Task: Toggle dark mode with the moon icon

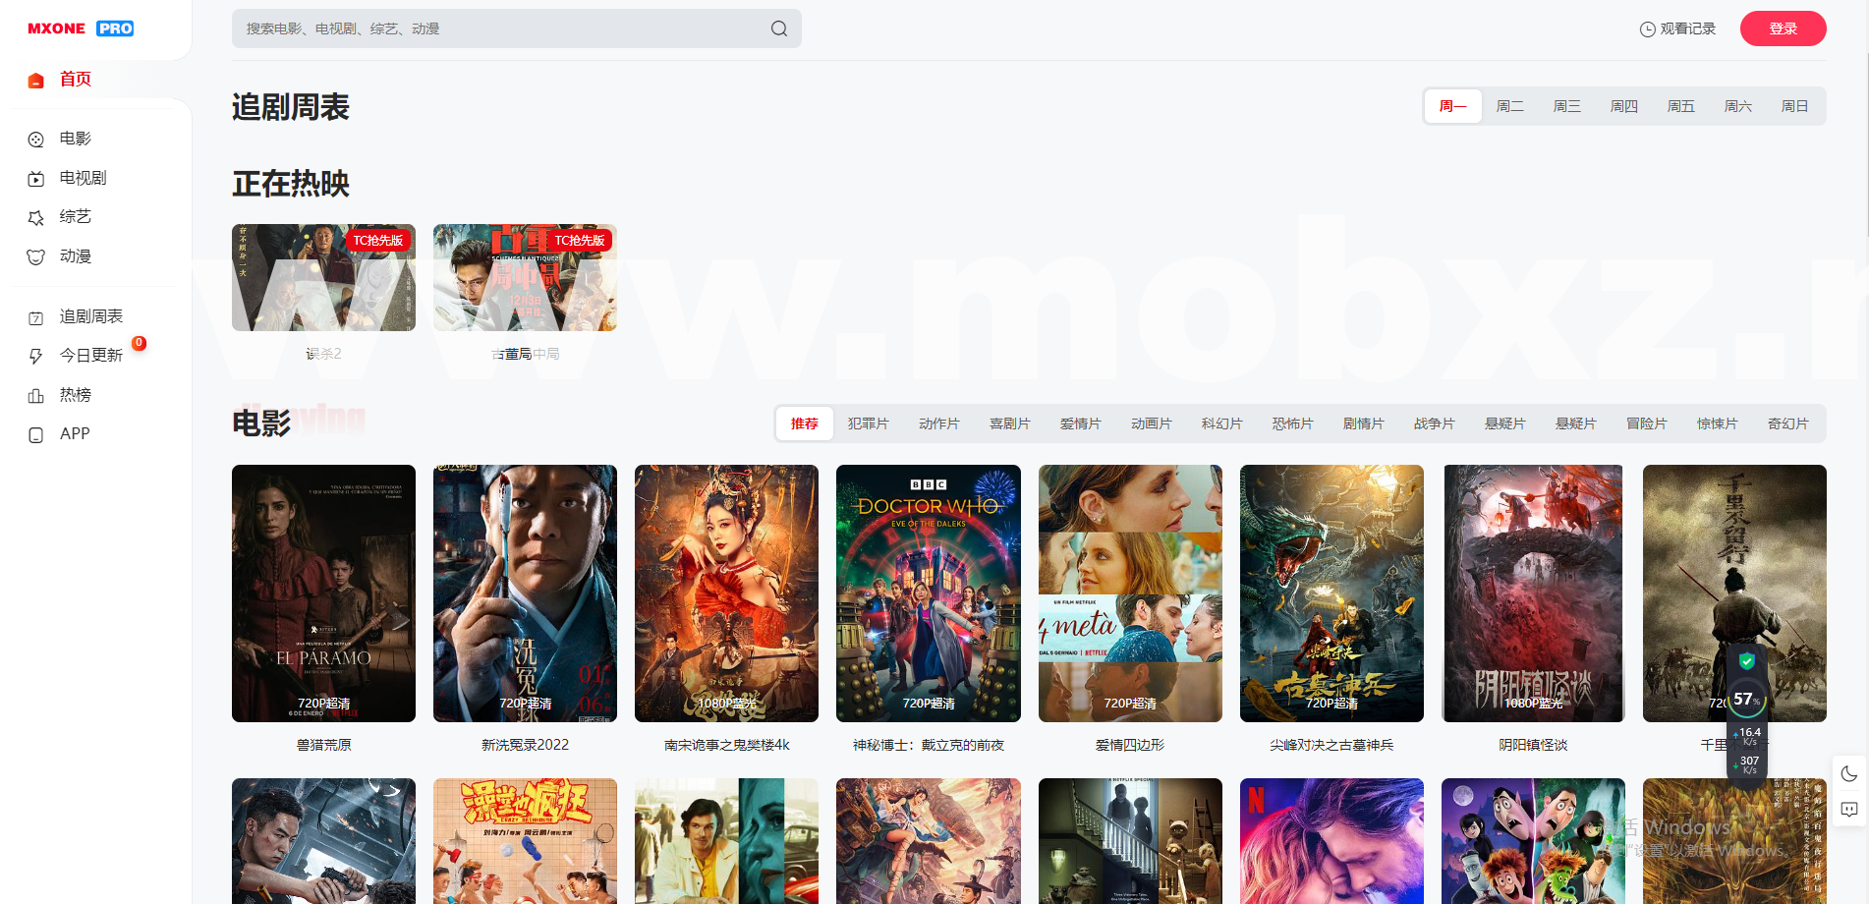Action: [1849, 773]
